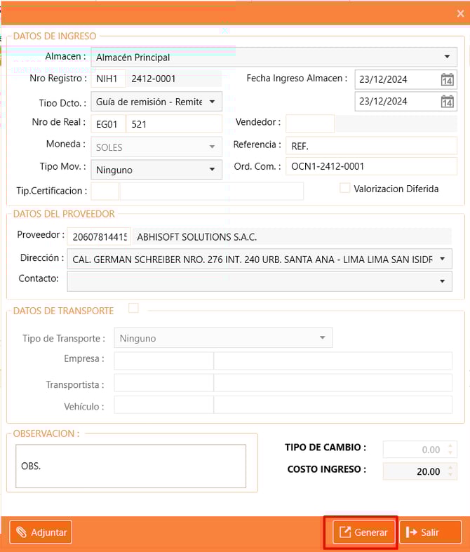Screen dimensions: 470x552
Task: Open calendar for Fecha Ingreso Almacen
Action: coord(447,79)
